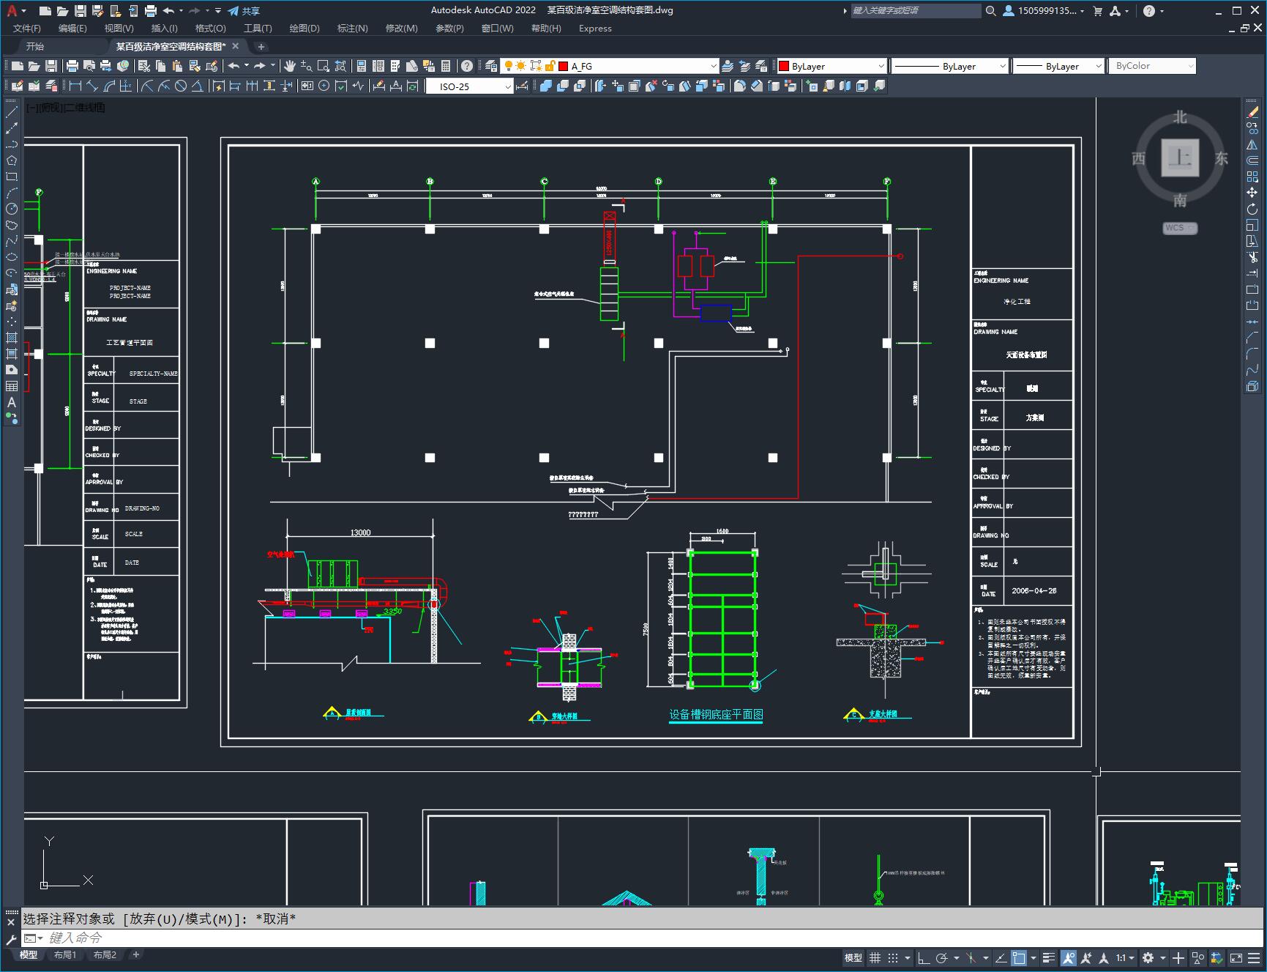The width and height of the screenshot is (1267, 972).
Task: Open the Autodesk App Store cart icon
Action: coord(1097,11)
